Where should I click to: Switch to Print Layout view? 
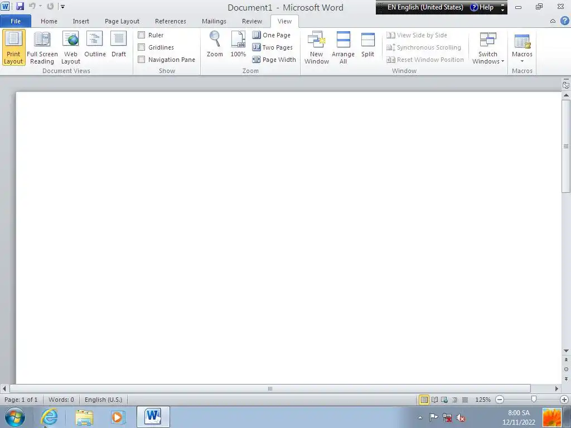[13, 48]
